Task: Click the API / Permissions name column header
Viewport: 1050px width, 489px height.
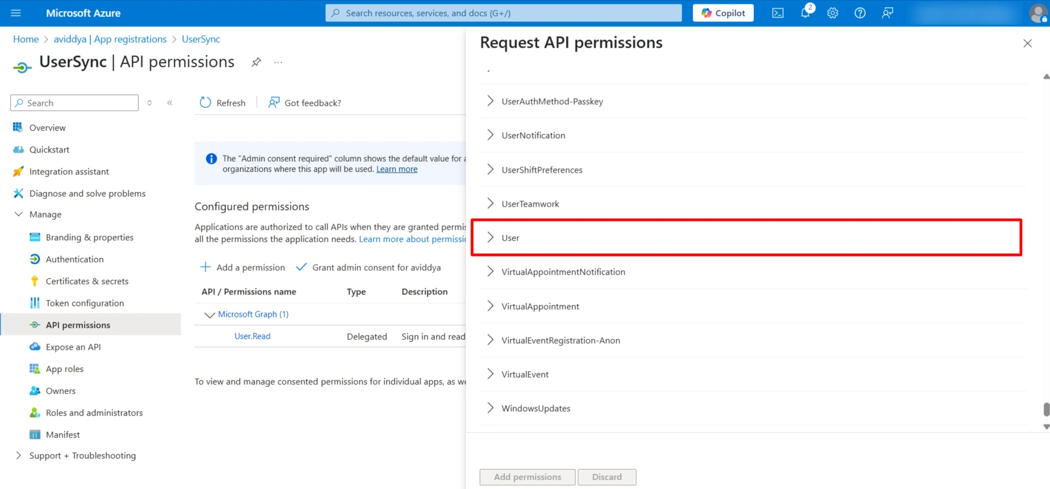Action: [249, 292]
